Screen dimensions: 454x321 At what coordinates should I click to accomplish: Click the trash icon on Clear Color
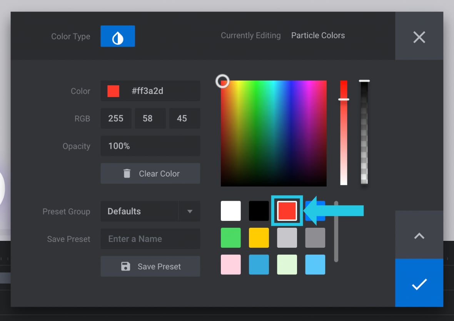(127, 173)
